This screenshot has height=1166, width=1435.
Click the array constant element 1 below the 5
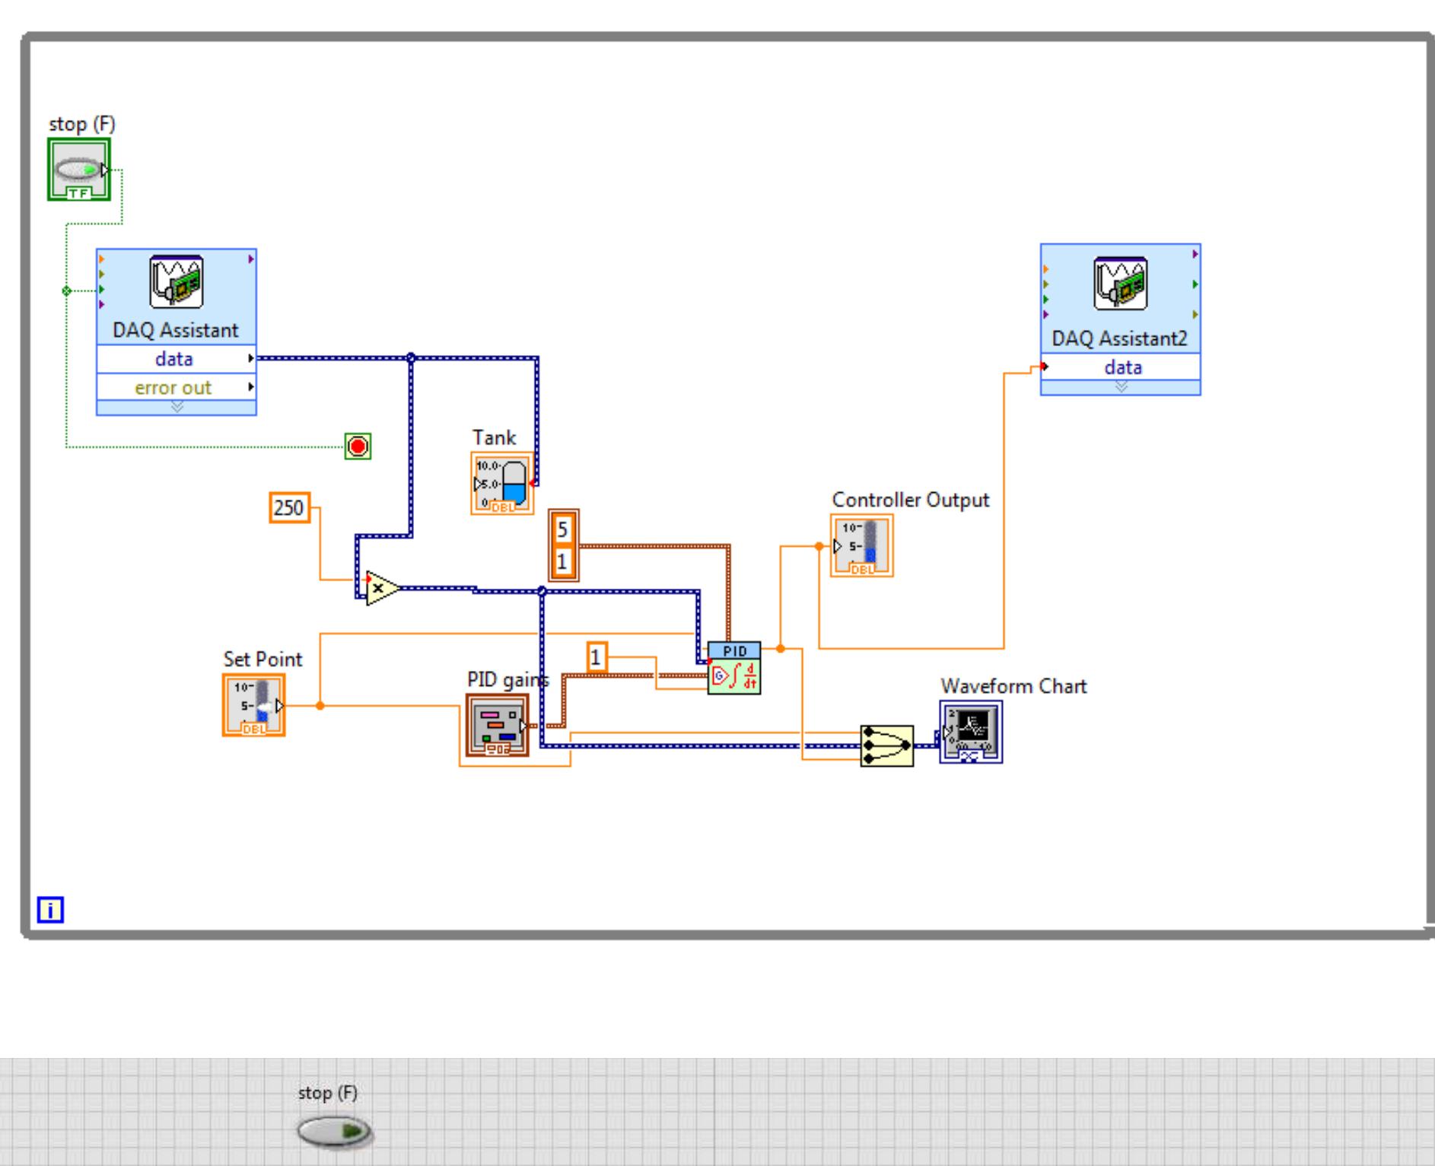point(562,561)
